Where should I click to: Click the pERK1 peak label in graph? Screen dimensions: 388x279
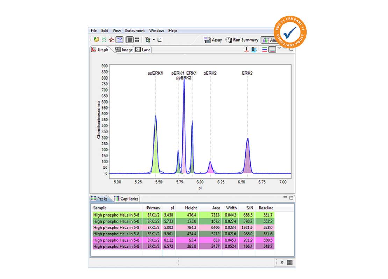click(178, 73)
